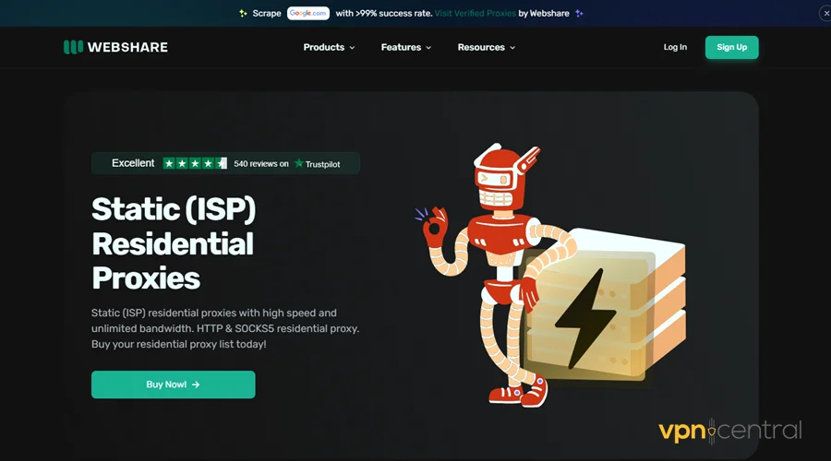Click the WEBSHARE brand name text
The height and width of the screenshot is (461, 831).
[127, 47]
